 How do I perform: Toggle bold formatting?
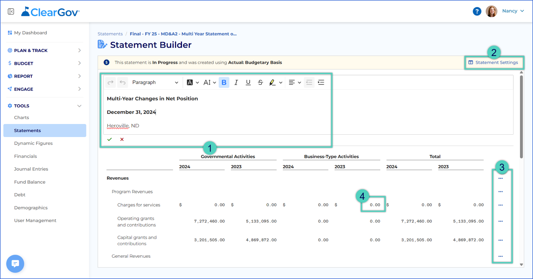[x=224, y=82]
